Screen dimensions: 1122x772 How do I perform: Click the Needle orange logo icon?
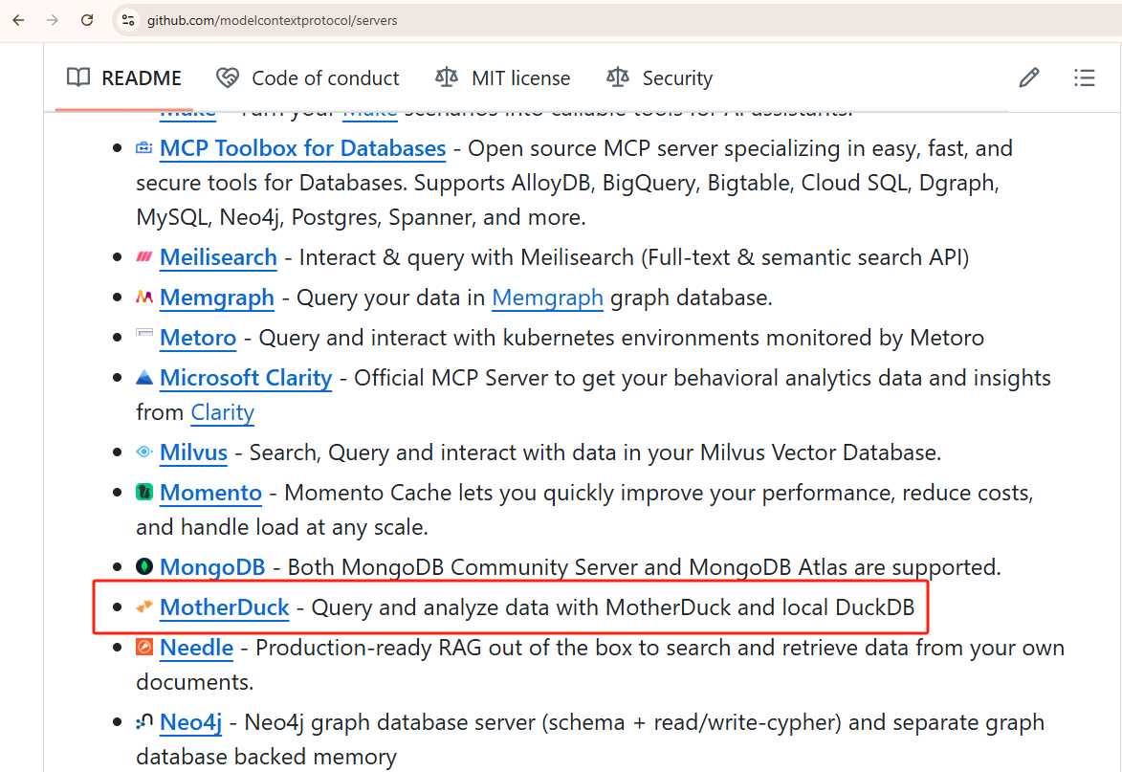144,648
